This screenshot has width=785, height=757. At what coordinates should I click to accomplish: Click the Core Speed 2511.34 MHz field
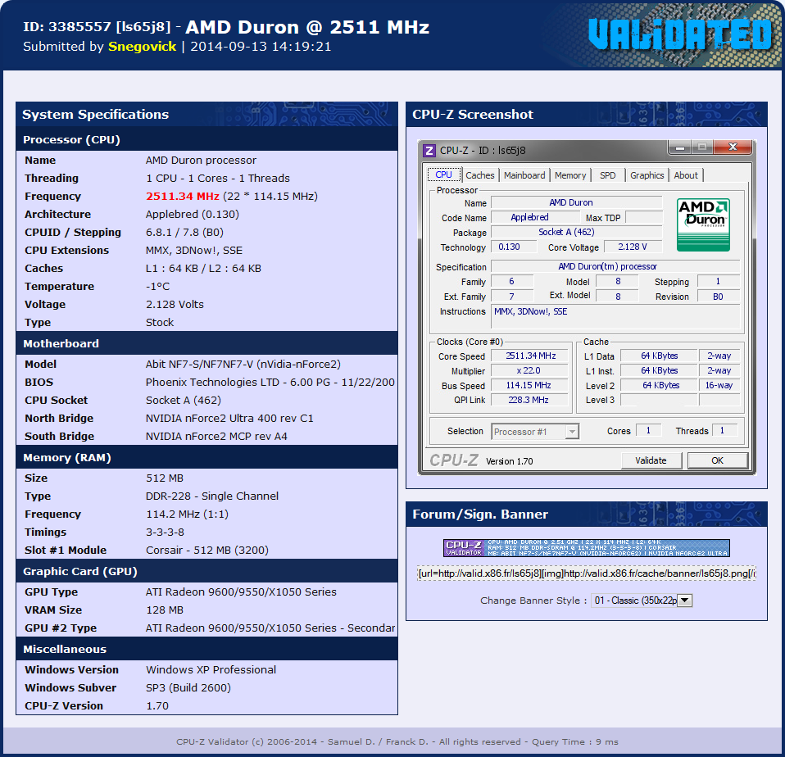[x=530, y=356]
